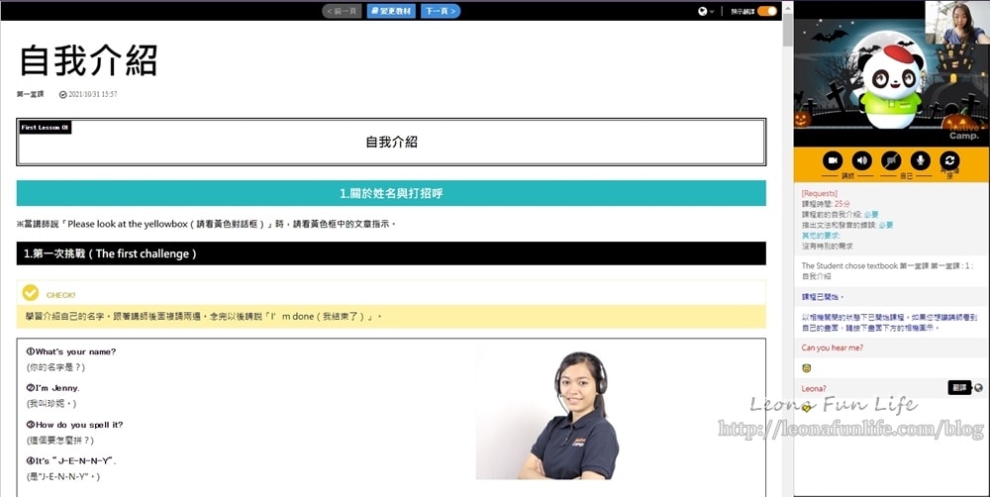
Task: Click the emoji under Can you hear me?
Action: point(807,368)
